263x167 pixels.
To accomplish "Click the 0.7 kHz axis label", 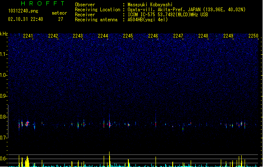I will click(4, 138).
